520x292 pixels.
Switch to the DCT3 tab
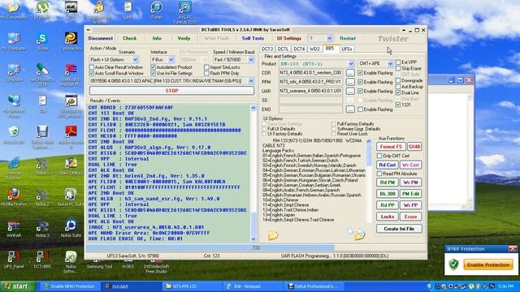coord(267,49)
